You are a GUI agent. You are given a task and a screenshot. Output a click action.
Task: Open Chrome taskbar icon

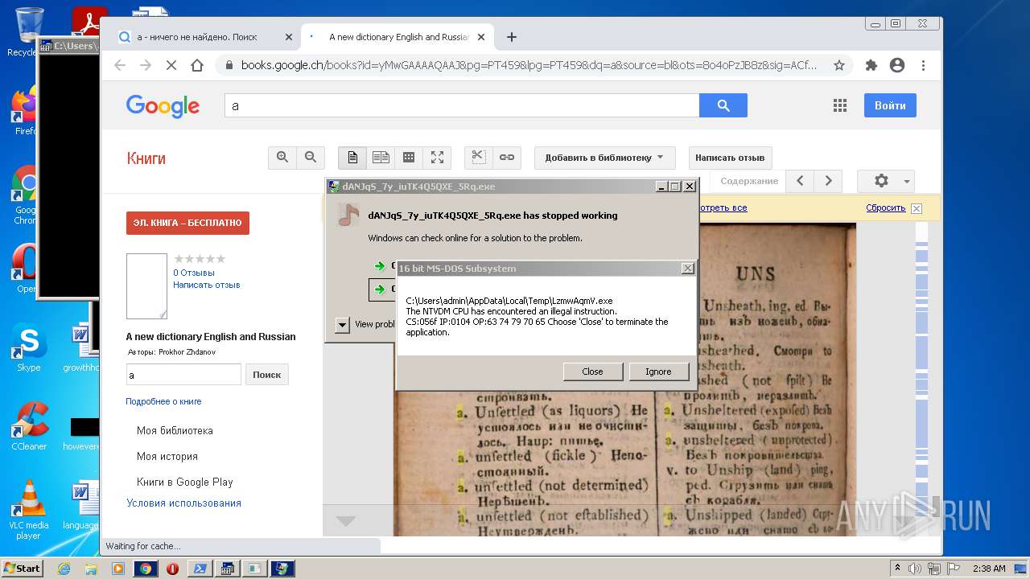146,569
